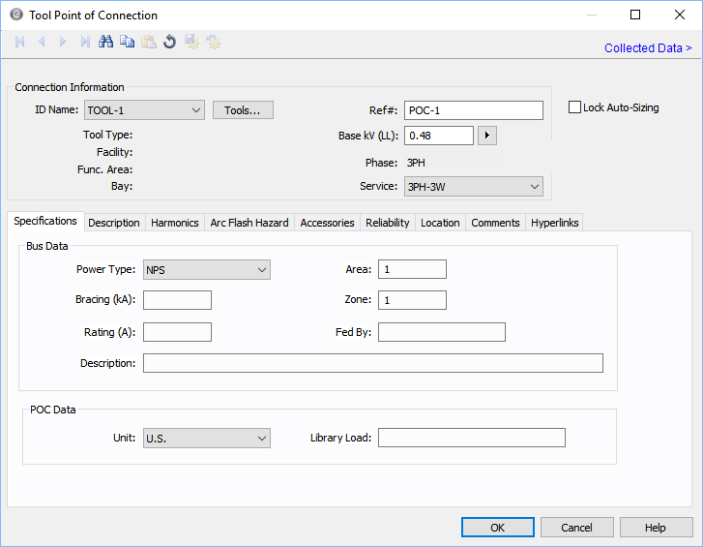Expand the Unit U.S. dropdown
The image size is (703, 547).
pyautogui.click(x=207, y=438)
